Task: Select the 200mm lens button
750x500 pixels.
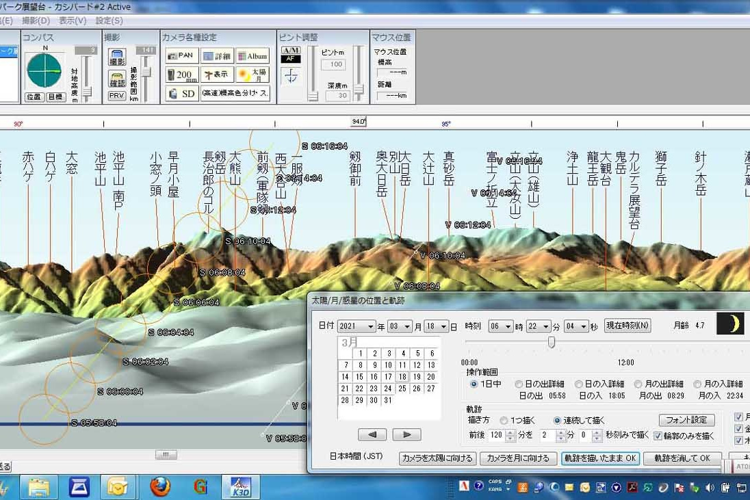Action: click(x=182, y=75)
